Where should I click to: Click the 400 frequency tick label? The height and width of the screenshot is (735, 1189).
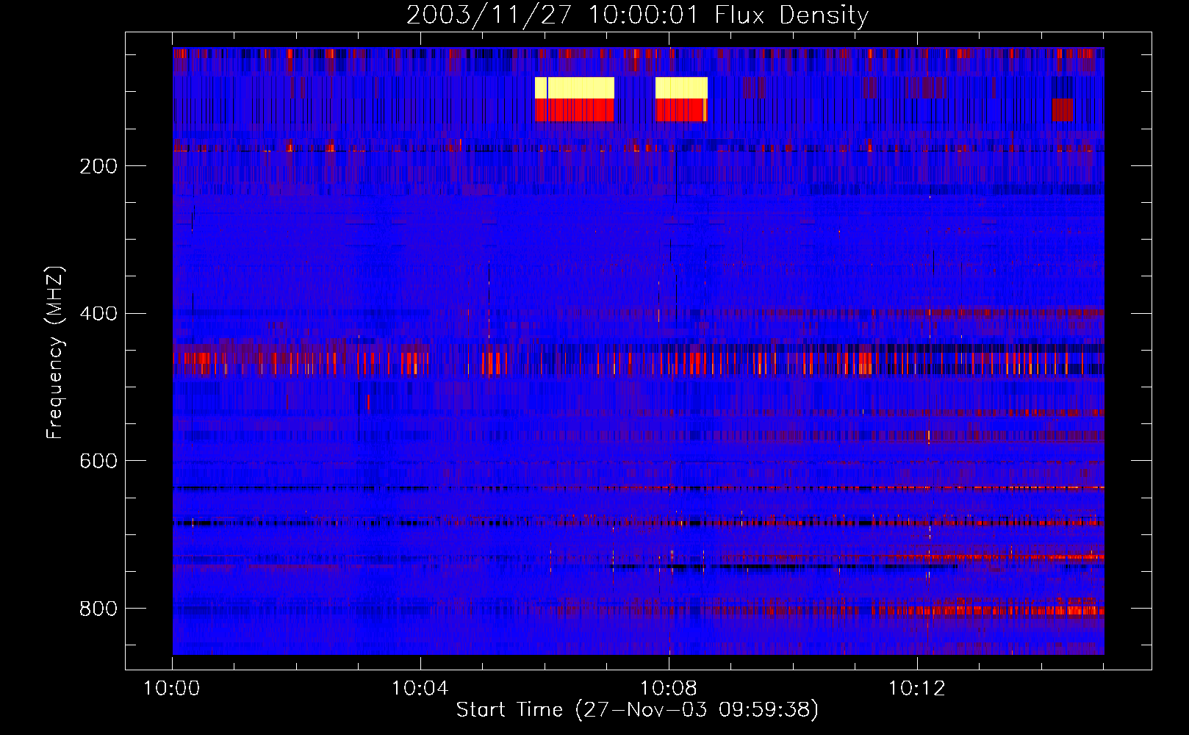coord(98,314)
